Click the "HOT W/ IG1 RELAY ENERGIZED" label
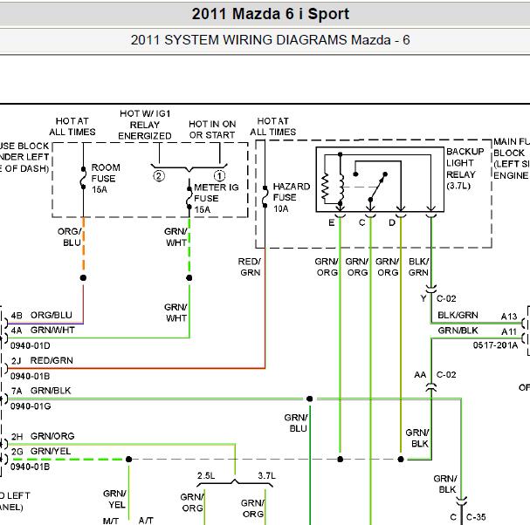The height and width of the screenshot is (525, 530). (145, 125)
